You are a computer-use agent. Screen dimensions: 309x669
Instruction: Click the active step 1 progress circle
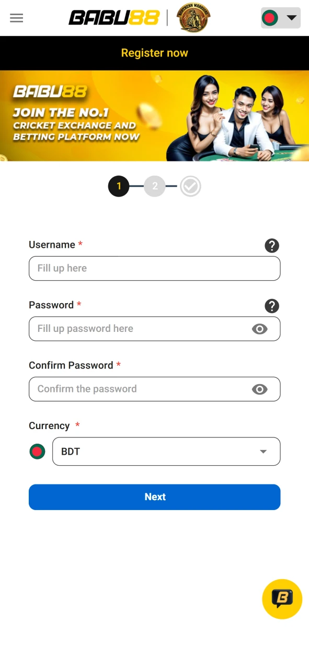pyautogui.click(x=119, y=186)
